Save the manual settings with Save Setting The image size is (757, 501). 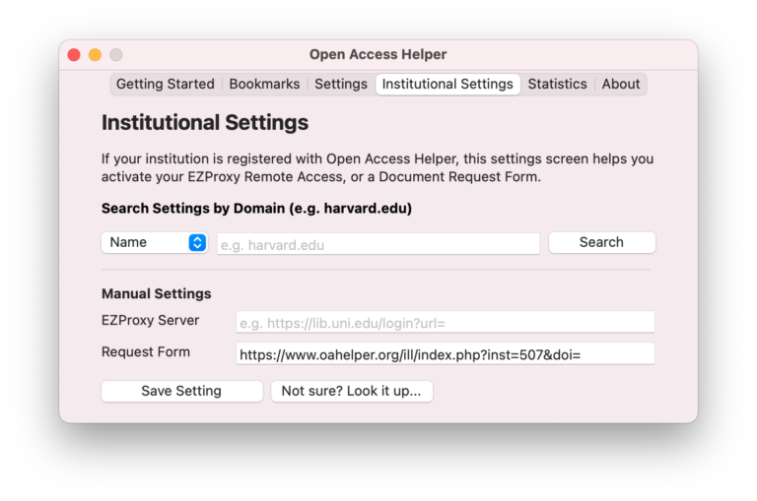click(181, 391)
